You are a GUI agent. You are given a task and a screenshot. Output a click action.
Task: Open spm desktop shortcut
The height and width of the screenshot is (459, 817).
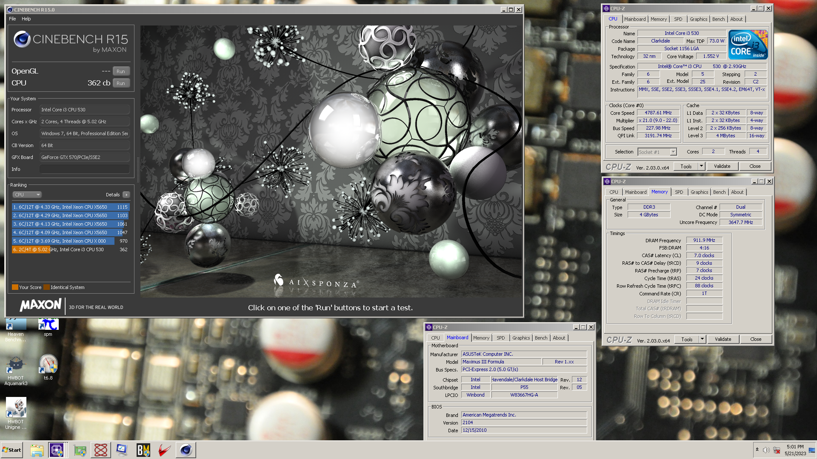click(48, 328)
